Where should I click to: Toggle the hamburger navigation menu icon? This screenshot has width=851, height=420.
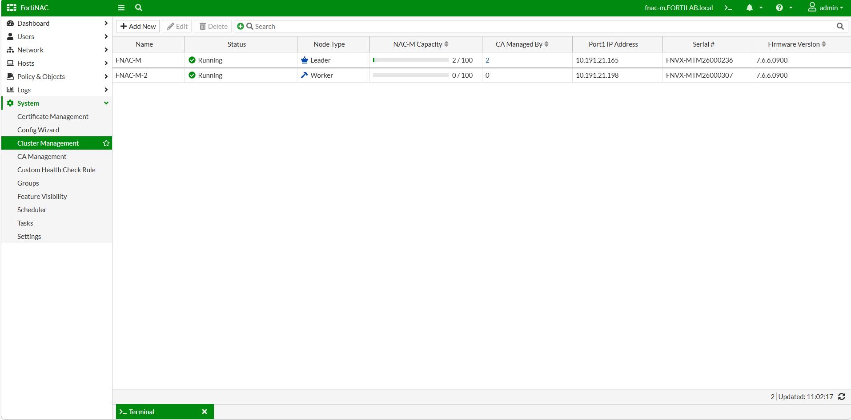click(x=121, y=8)
